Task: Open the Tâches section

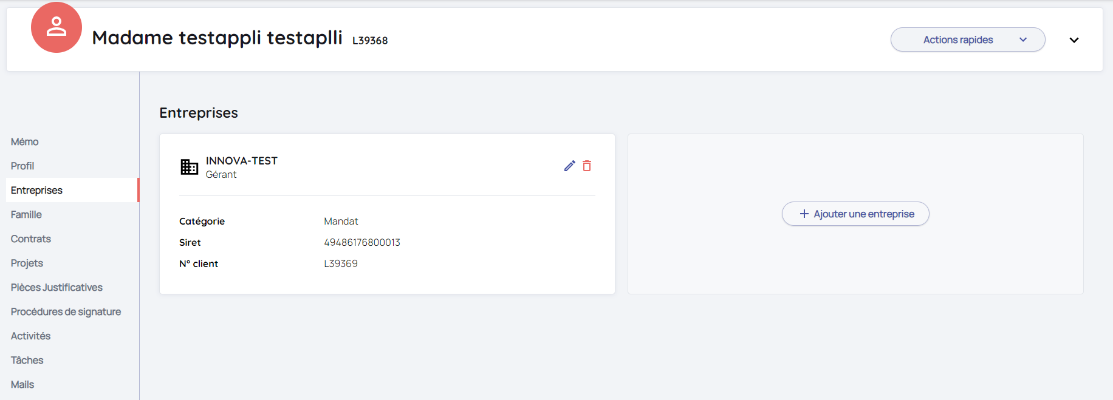Action: pyautogui.click(x=27, y=360)
